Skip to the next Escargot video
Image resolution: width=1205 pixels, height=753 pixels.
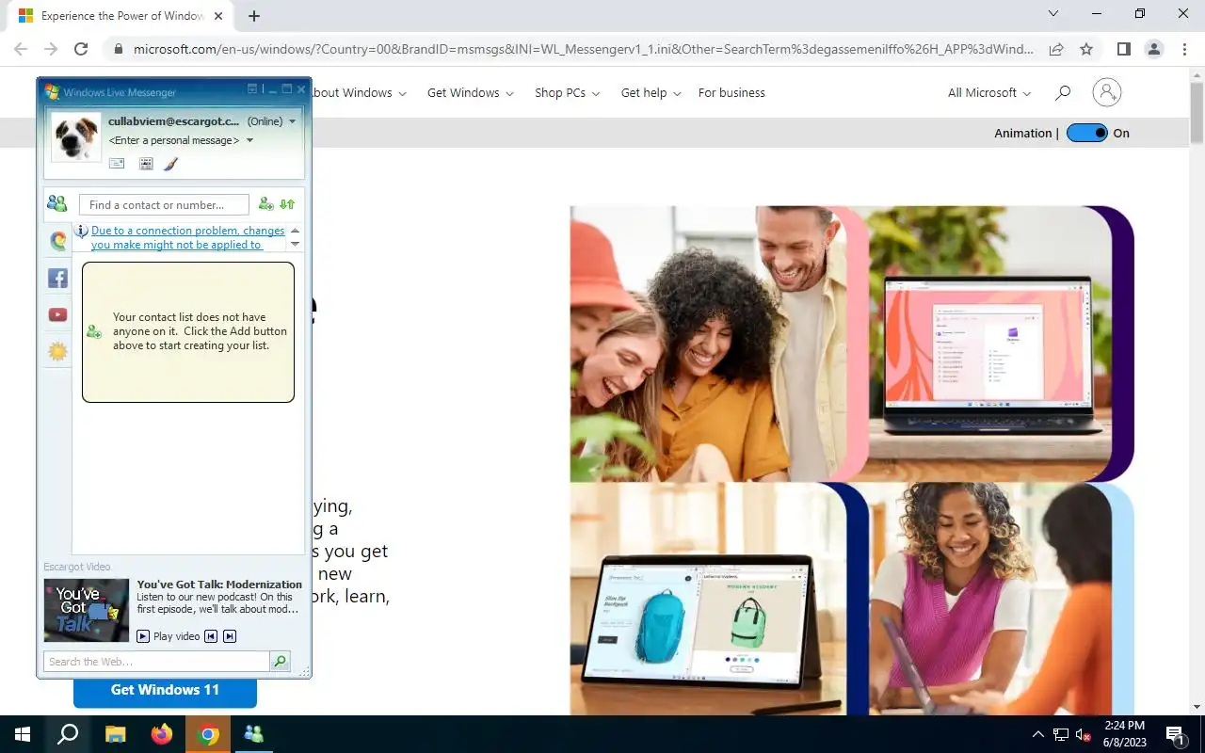click(x=230, y=636)
